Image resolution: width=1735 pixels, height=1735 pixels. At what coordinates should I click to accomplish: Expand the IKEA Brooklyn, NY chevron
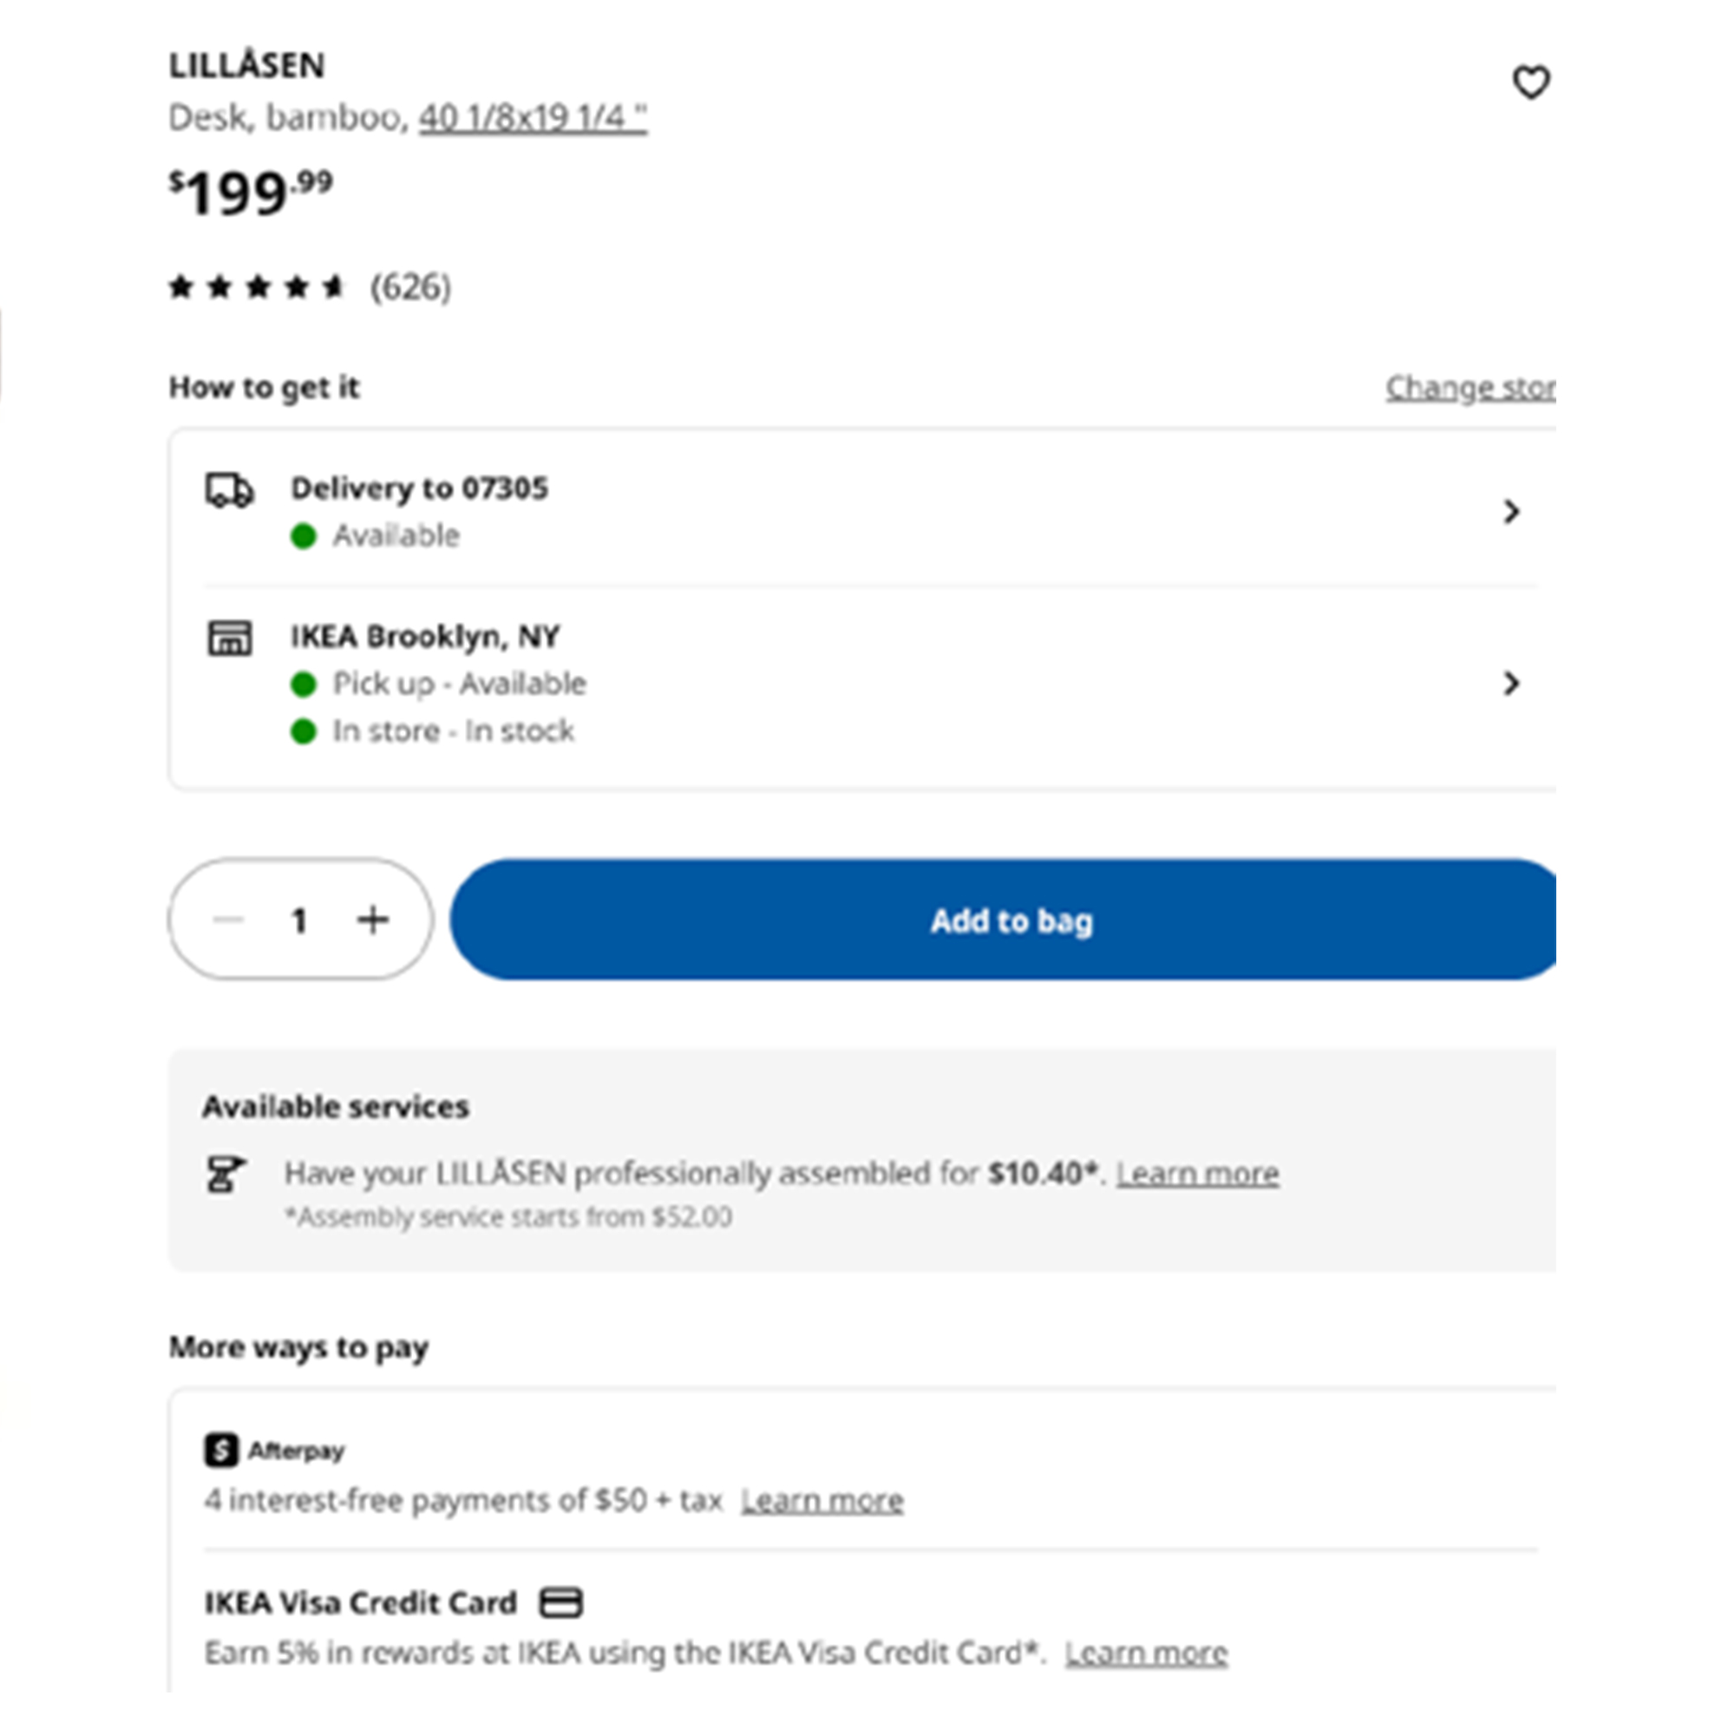click(1511, 684)
